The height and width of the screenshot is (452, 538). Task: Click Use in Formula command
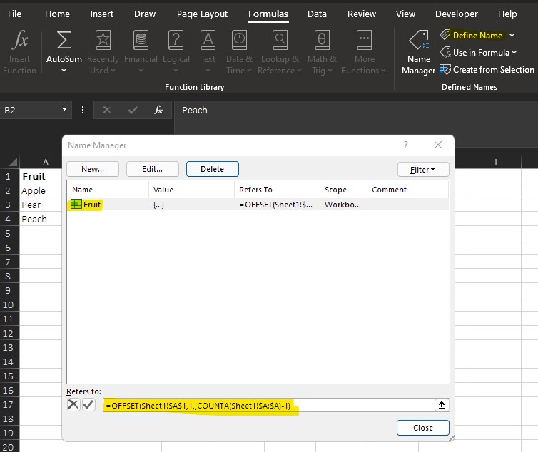click(x=478, y=53)
